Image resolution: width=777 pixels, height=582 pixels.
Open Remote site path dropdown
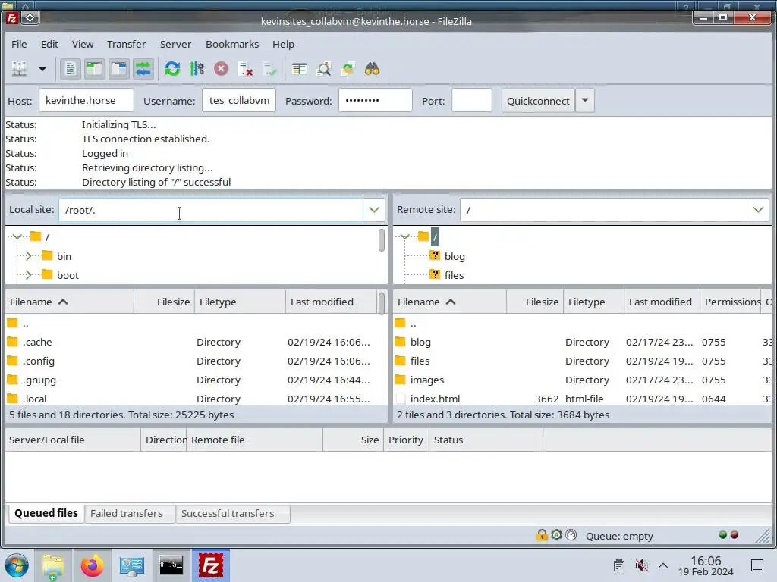pos(758,210)
